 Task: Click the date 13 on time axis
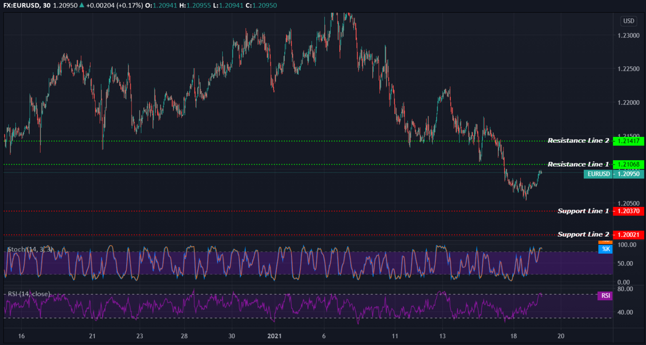442,336
